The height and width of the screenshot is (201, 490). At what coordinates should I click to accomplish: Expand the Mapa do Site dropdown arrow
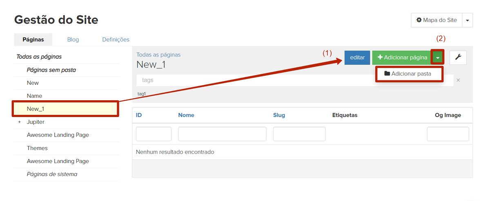point(467,20)
